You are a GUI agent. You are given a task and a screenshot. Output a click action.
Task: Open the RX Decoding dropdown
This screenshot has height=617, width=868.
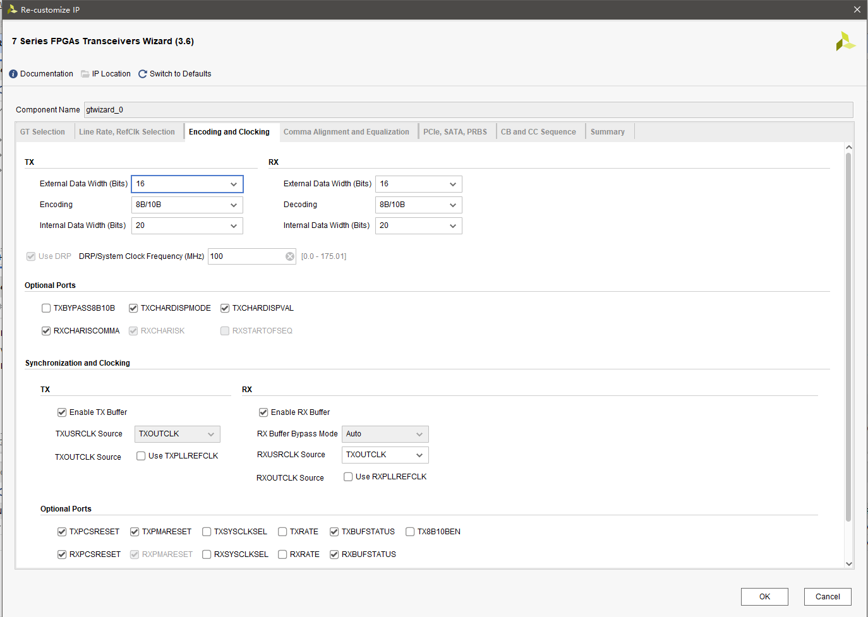419,205
